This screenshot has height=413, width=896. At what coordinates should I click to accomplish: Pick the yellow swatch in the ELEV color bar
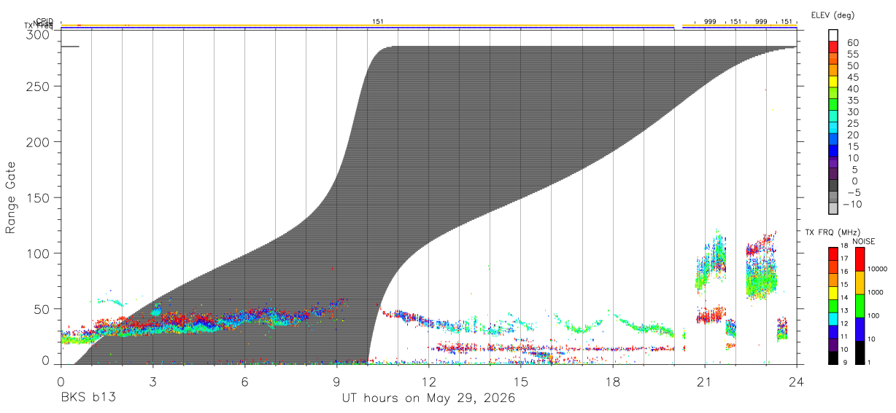(833, 81)
